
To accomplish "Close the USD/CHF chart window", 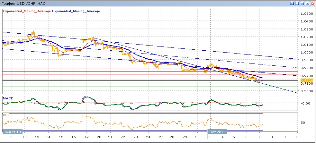I will [x=313, y=4].
